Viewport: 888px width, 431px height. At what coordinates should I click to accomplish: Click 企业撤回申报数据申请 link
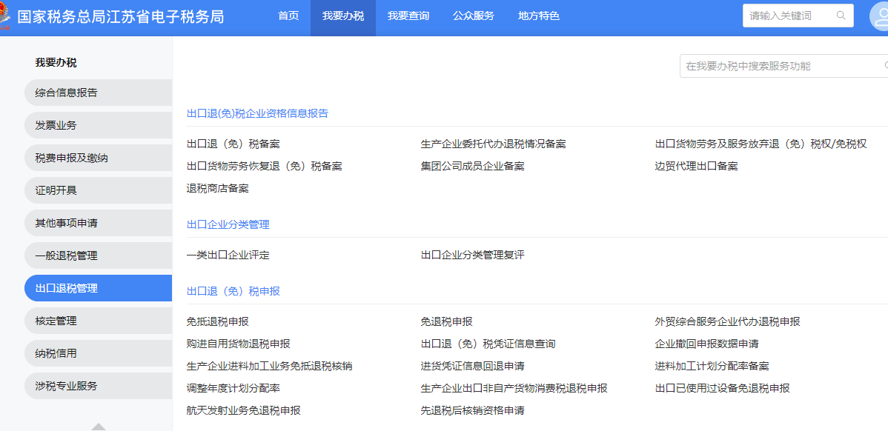[706, 344]
